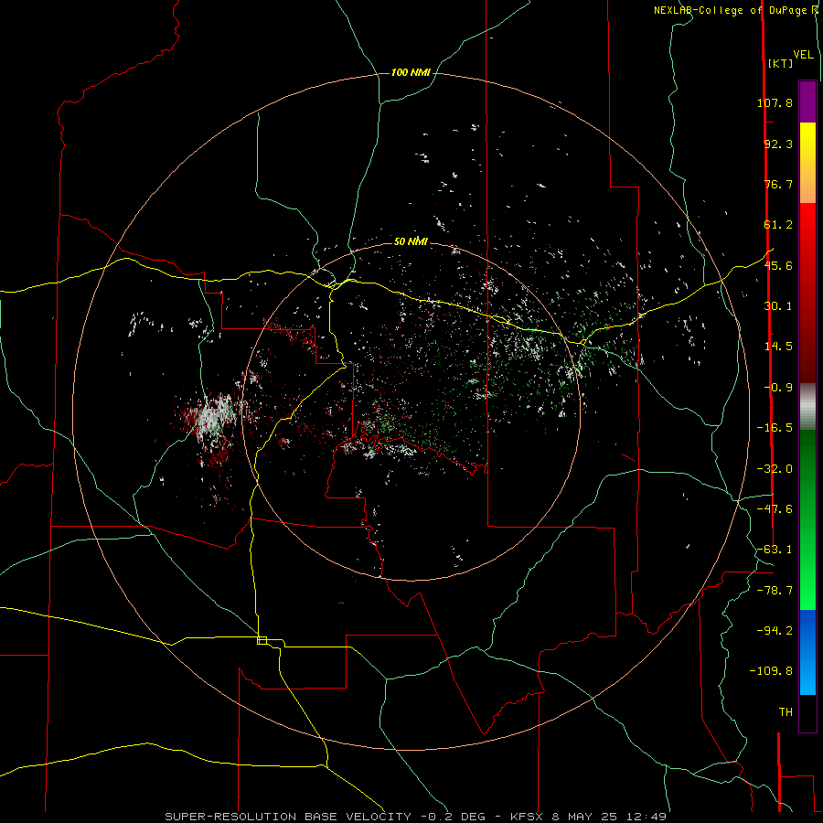The image size is (823, 823).
Task: Click the -47.6 velocity scale value
Action: click(775, 509)
